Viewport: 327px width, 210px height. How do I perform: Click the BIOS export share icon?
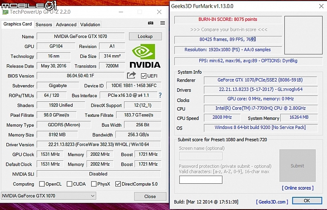click(131, 75)
